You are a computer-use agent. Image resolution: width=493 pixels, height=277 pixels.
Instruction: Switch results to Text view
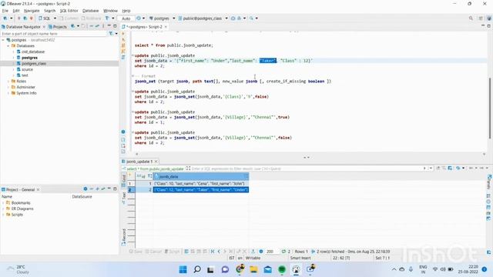123,198
